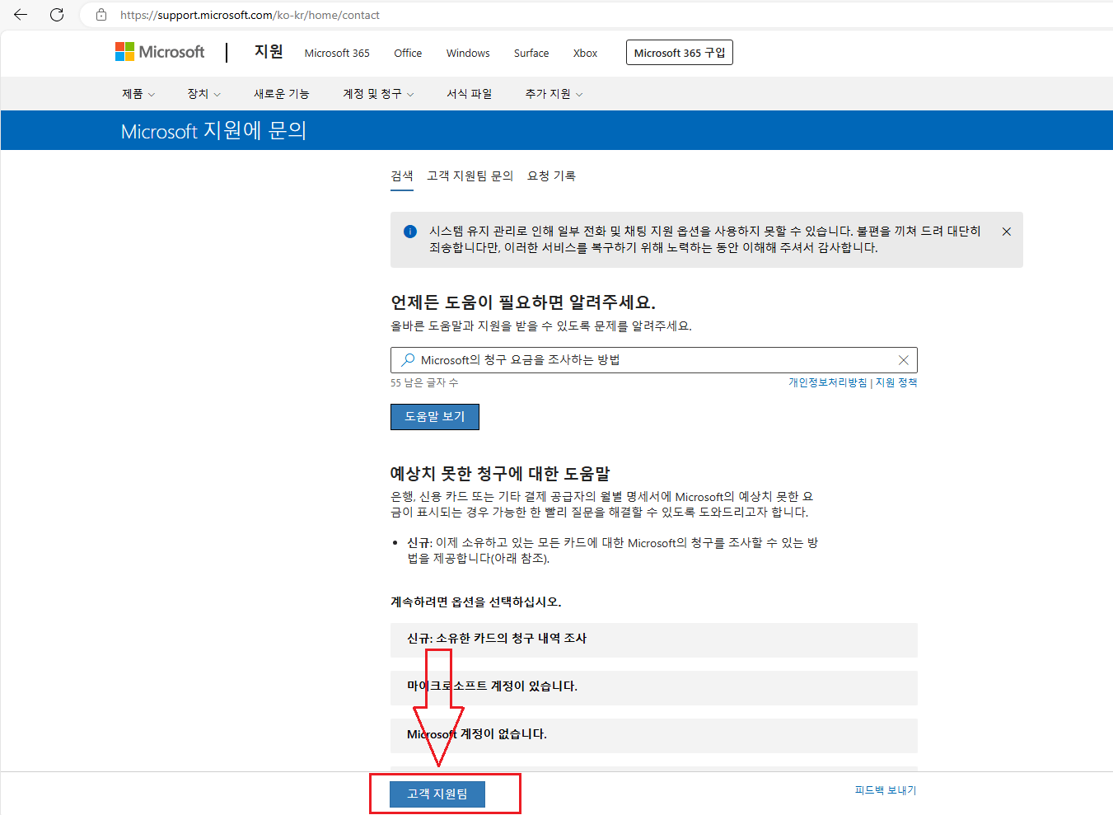Select option Microsoft 계정이 없습니다
The width and height of the screenshot is (1113, 815).
coord(654,735)
